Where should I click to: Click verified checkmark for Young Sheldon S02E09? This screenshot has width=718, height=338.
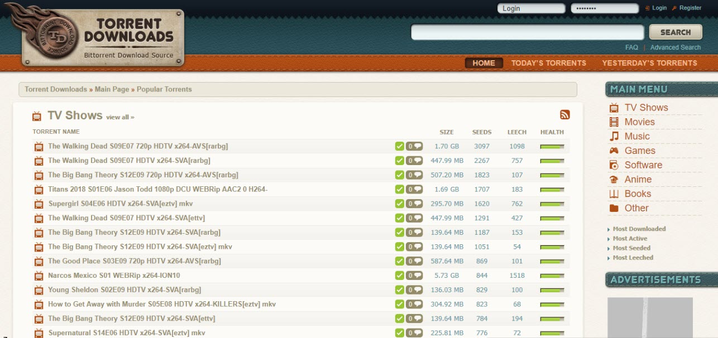[x=399, y=290]
